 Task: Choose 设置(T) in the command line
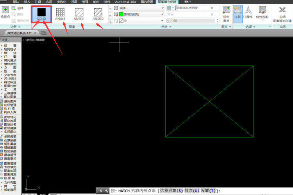point(208,191)
